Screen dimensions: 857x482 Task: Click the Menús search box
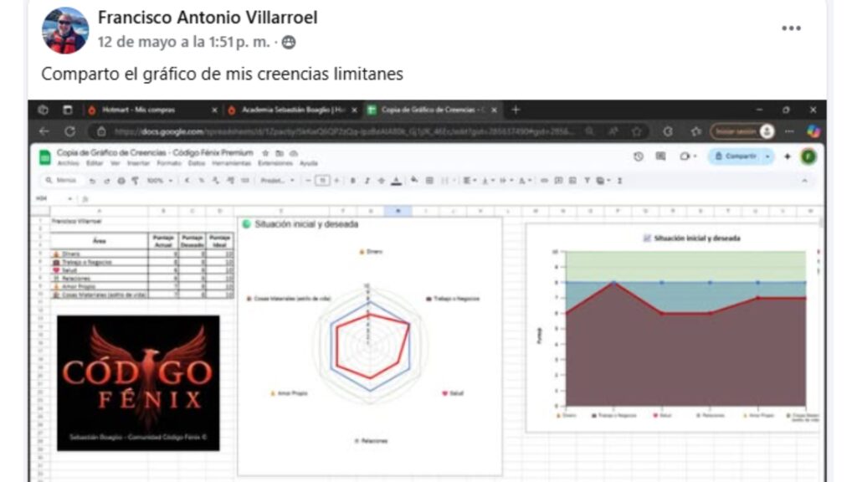(62, 181)
